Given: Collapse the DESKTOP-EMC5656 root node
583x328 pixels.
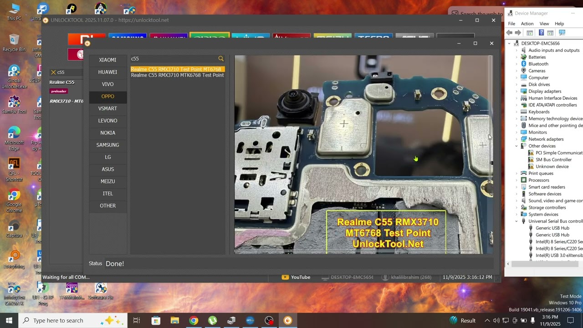Looking at the screenshot, I should (x=510, y=43).
